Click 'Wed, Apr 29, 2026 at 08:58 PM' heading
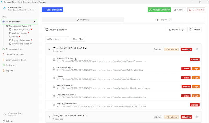The image size is (209, 123). [70, 115]
